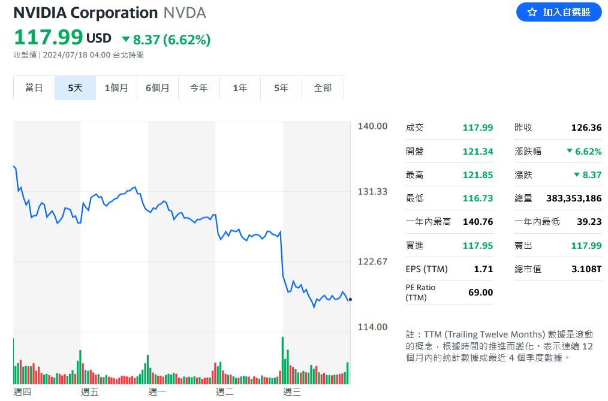Click the green down-triangle beside 8.37 (6.62%)
Screen dimensions: 608x401
pyautogui.click(x=126, y=40)
